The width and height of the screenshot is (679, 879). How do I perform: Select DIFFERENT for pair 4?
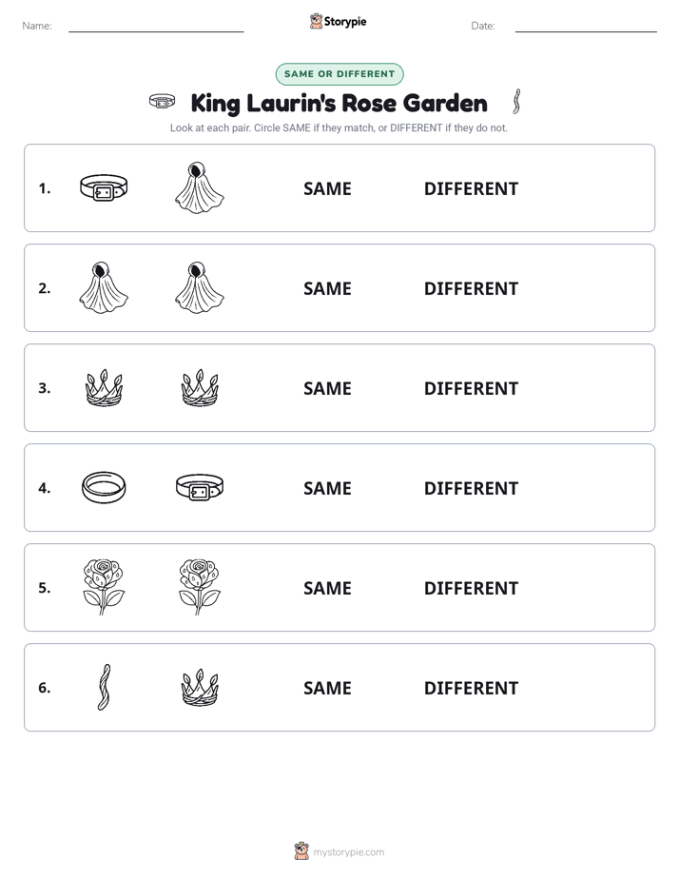tap(471, 488)
